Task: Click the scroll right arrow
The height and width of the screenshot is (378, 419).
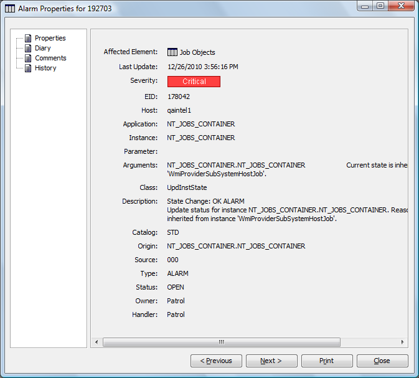Action: [x=402, y=342]
